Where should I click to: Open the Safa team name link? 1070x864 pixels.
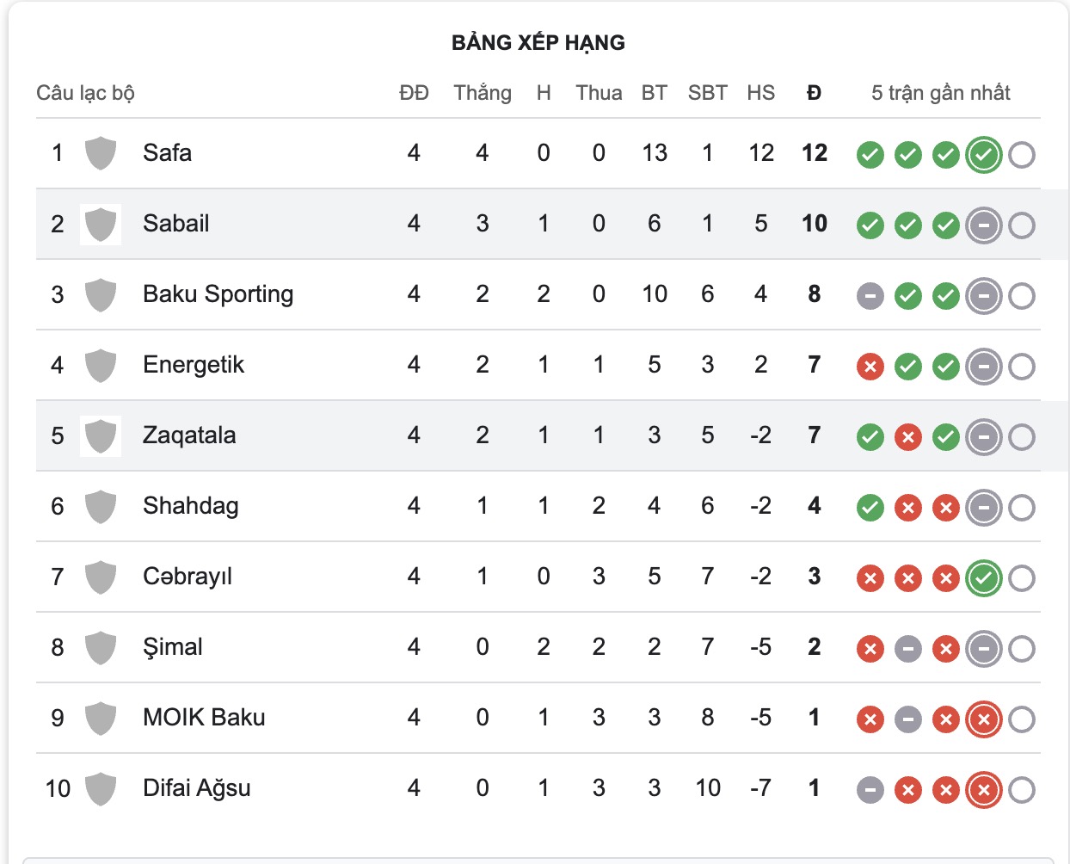(166, 152)
